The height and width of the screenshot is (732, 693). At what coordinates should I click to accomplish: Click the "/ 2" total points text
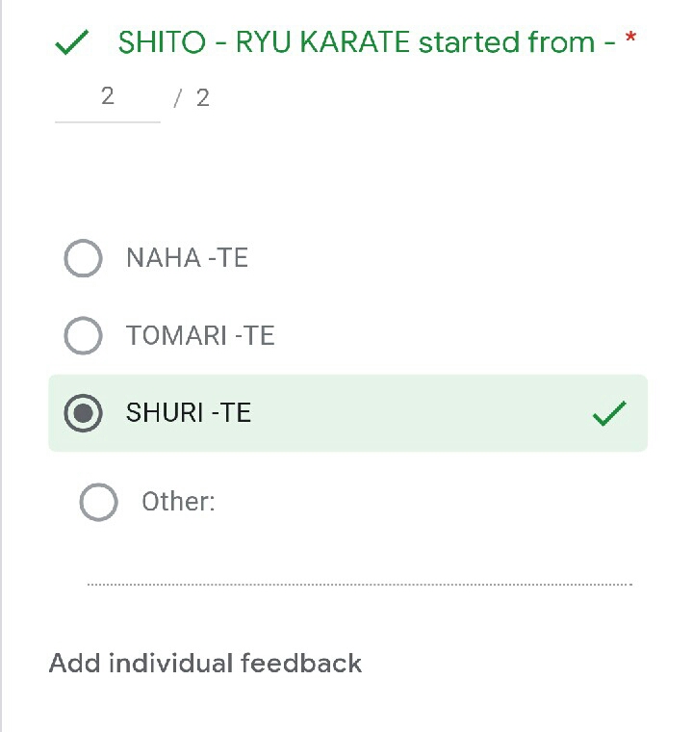pyautogui.click(x=192, y=97)
